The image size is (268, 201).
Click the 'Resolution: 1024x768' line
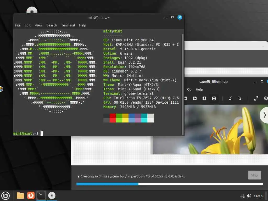point(124,67)
